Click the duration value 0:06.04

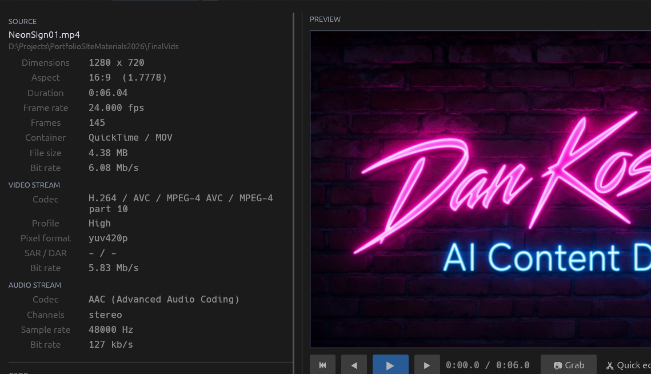(108, 93)
